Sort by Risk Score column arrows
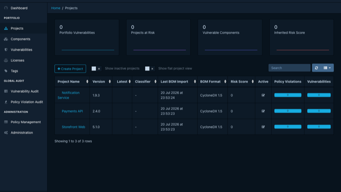The height and width of the screenshot is (192, 341). tap(253, 81)
